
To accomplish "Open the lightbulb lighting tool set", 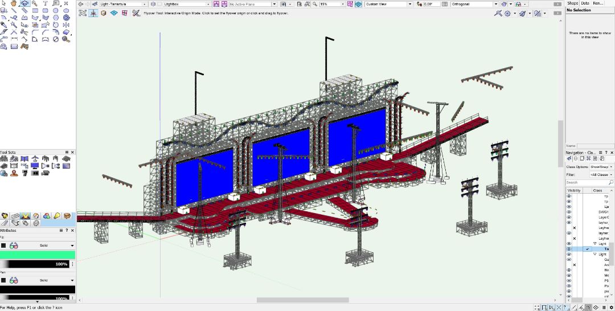I will (x=57, y=216).
